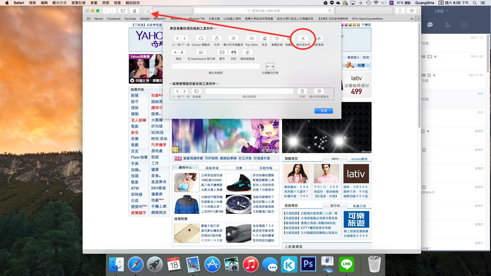
Task: Expand the LINE title dropdown arrow
Action: pyautogui.click(x=447, y=11)
